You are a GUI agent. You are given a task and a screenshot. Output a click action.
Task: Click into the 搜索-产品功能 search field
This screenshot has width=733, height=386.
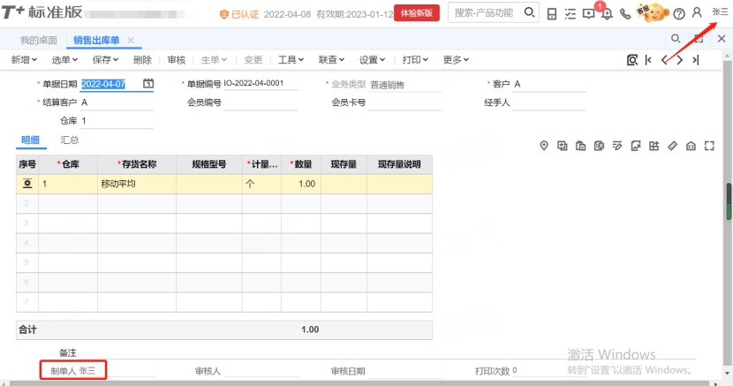coord(484,12)
